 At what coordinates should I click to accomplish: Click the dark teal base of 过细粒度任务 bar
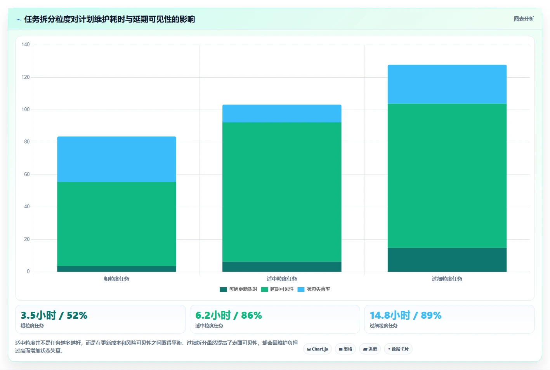pos(447,260)
